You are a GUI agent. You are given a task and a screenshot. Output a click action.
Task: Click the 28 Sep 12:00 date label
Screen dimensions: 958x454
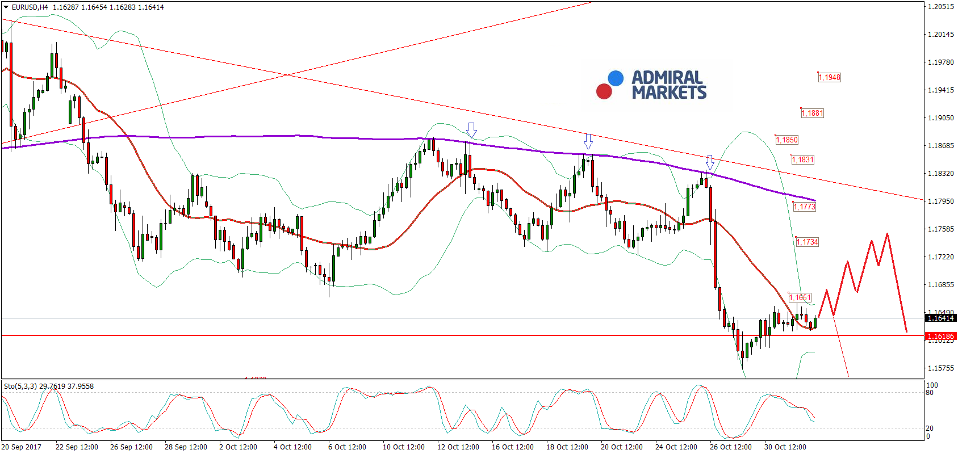coord(186,447)
